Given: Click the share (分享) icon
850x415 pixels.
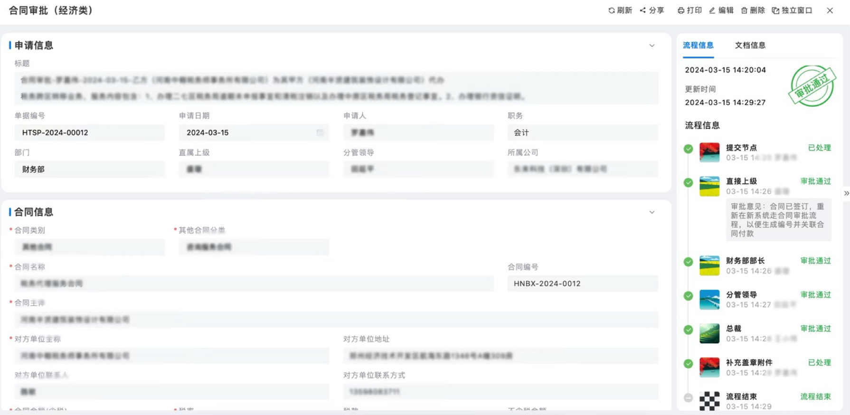Looking at the screenshot, I should [x=643, y=10].
